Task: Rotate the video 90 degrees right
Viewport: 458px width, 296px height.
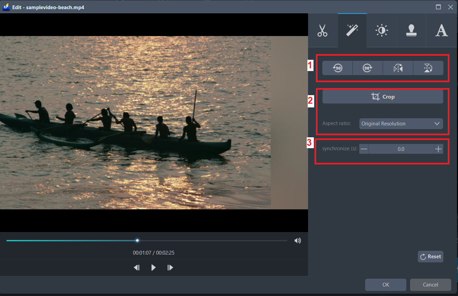Action: pyautogui.click(x=368, y=68)
